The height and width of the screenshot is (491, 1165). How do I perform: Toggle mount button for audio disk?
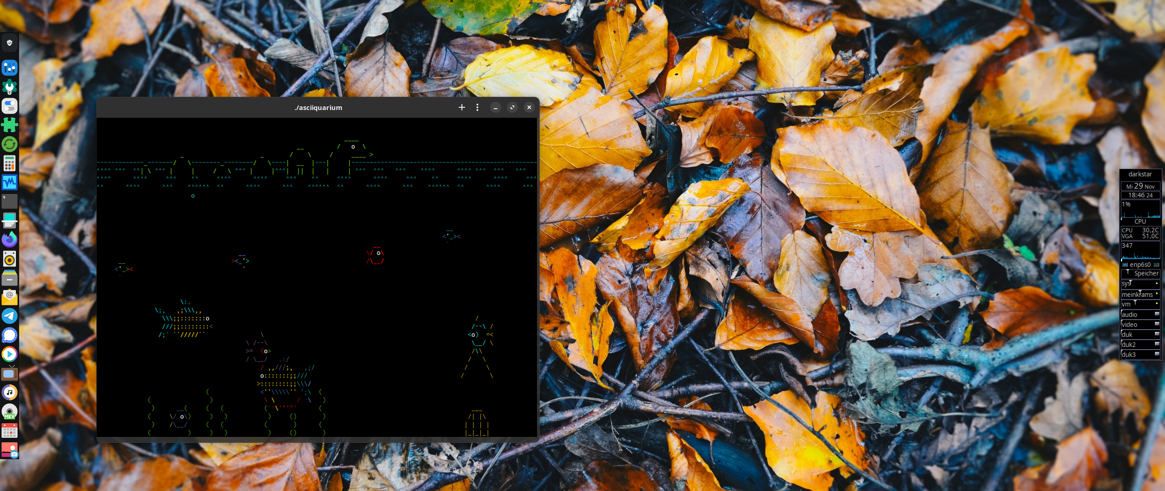1156,314
